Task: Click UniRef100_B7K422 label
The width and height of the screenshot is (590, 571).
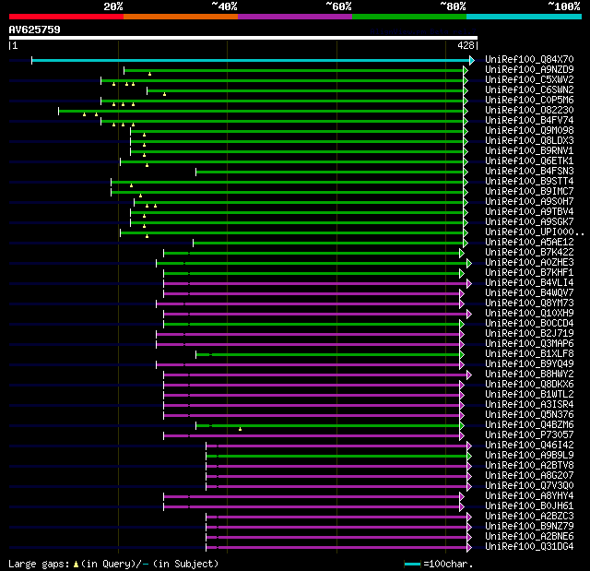Action: 529,253
